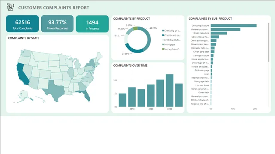Select the Timely Responses 93.77% card
The height and width of the screenshot is (154, 275).
[x=57, y=24]
